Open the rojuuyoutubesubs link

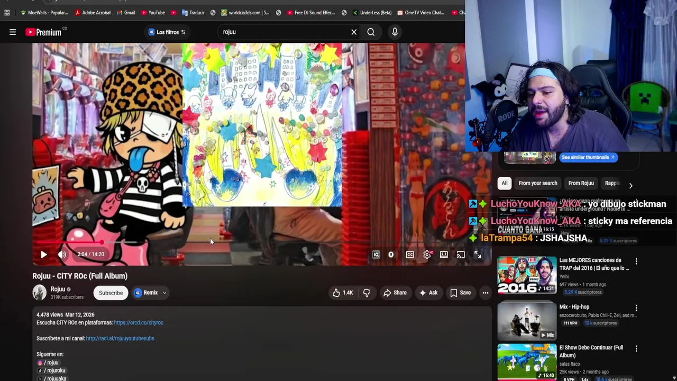click(120, 339)
